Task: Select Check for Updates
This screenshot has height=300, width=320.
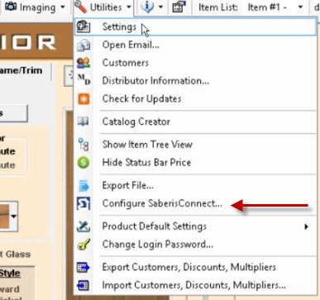Action: click(x=195, y=99)
